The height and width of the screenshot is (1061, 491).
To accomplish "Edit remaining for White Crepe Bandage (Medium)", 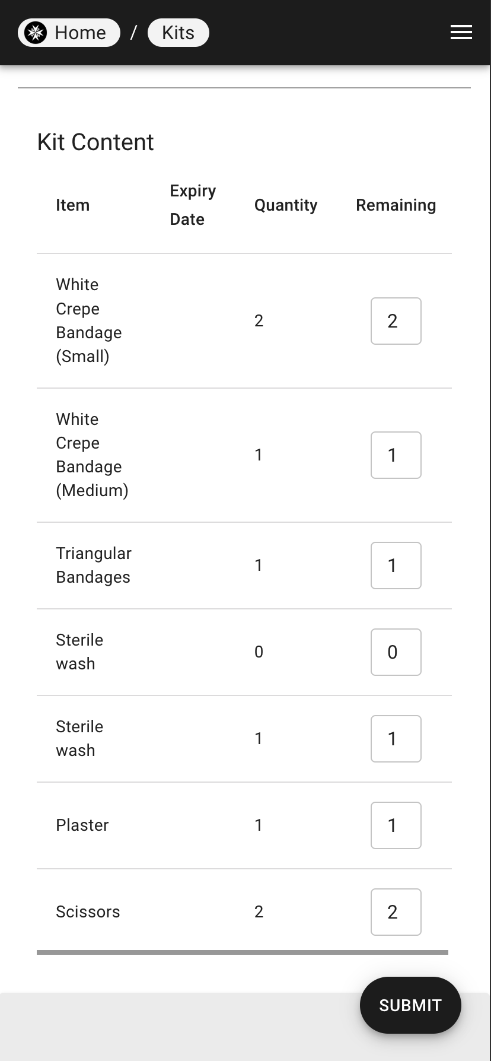I will (x=396, y=455).
